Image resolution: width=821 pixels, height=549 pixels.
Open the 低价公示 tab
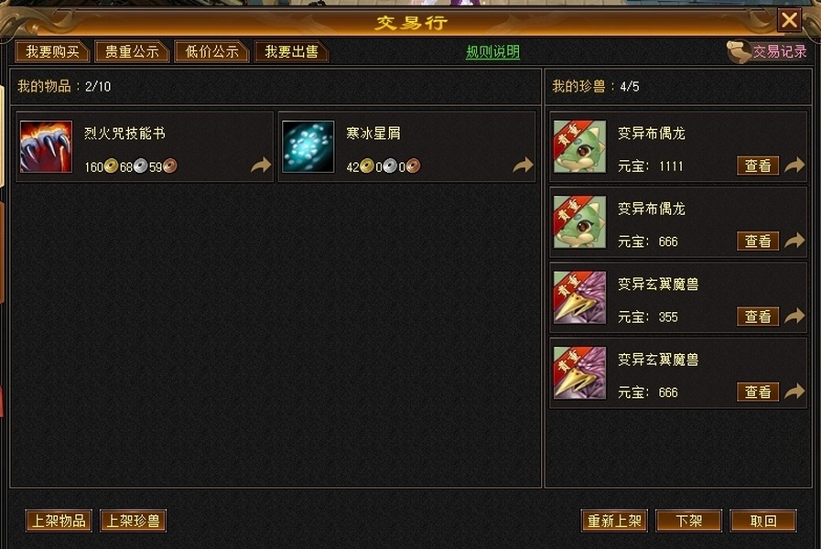pyautogui.click(x=211, y=51)
